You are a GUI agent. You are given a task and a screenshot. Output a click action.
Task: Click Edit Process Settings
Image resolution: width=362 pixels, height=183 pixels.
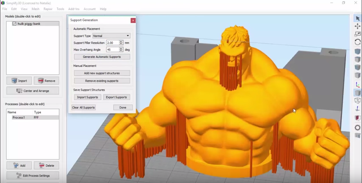33,176
